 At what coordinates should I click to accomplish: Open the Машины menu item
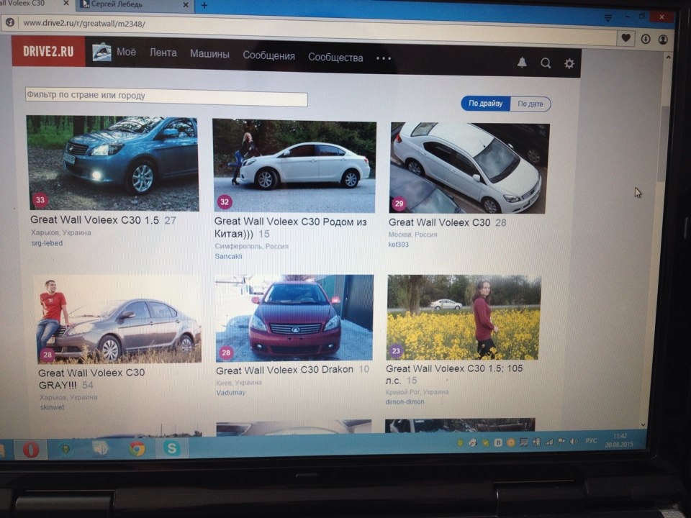(209, 54)
